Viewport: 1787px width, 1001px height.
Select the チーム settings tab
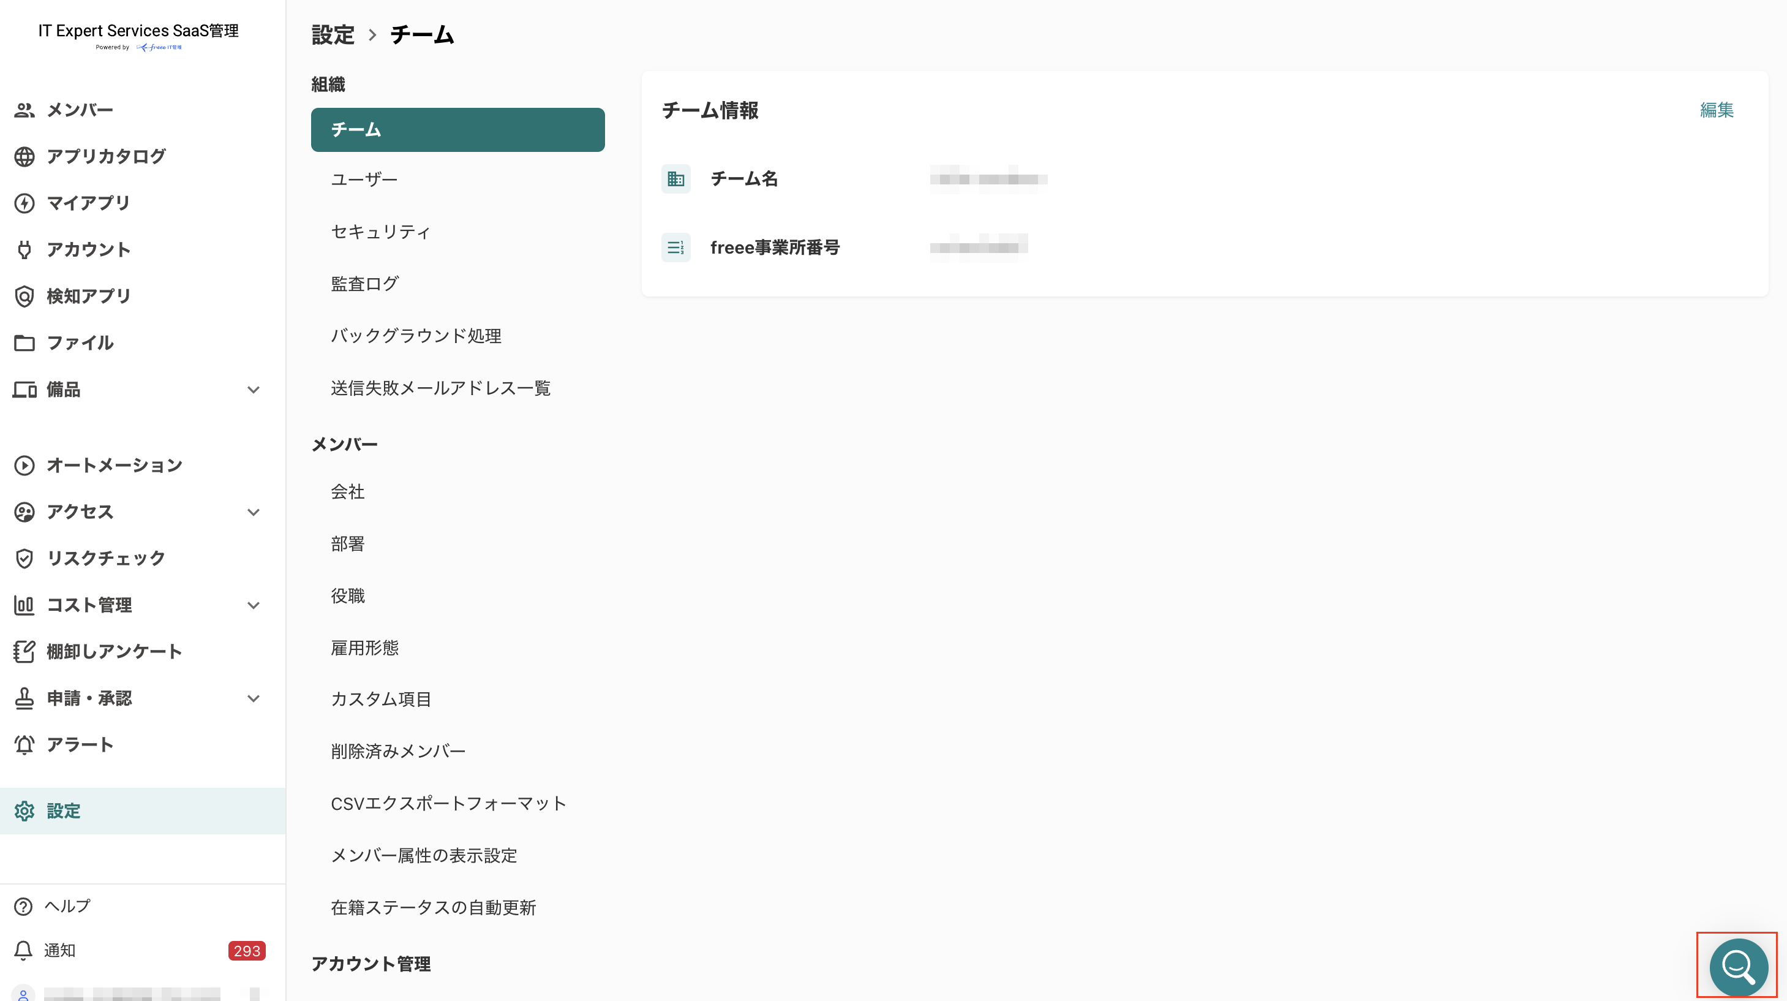pyautogui.click(x=457, y=129)
